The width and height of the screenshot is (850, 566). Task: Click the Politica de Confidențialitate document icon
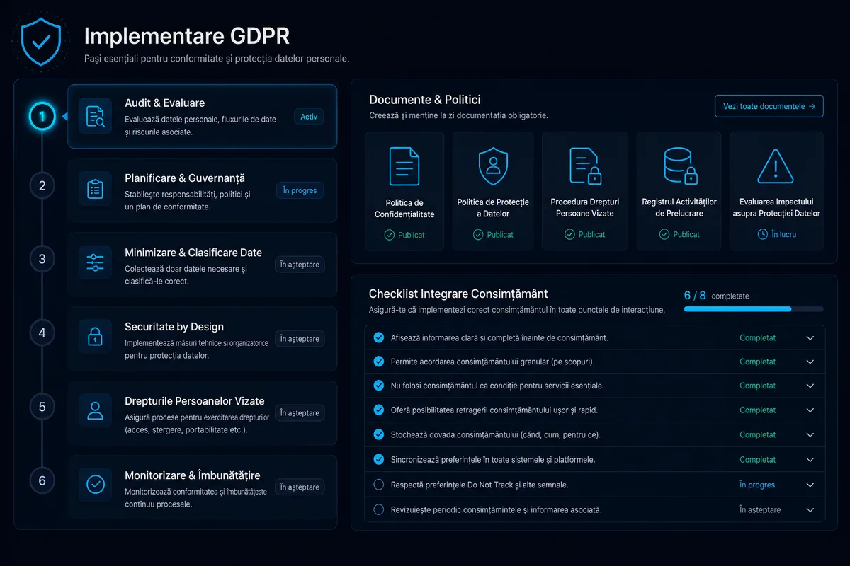point(404,166)
